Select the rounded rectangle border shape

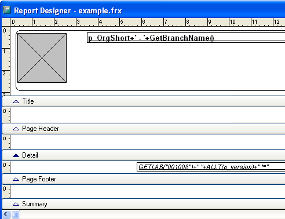151,60
